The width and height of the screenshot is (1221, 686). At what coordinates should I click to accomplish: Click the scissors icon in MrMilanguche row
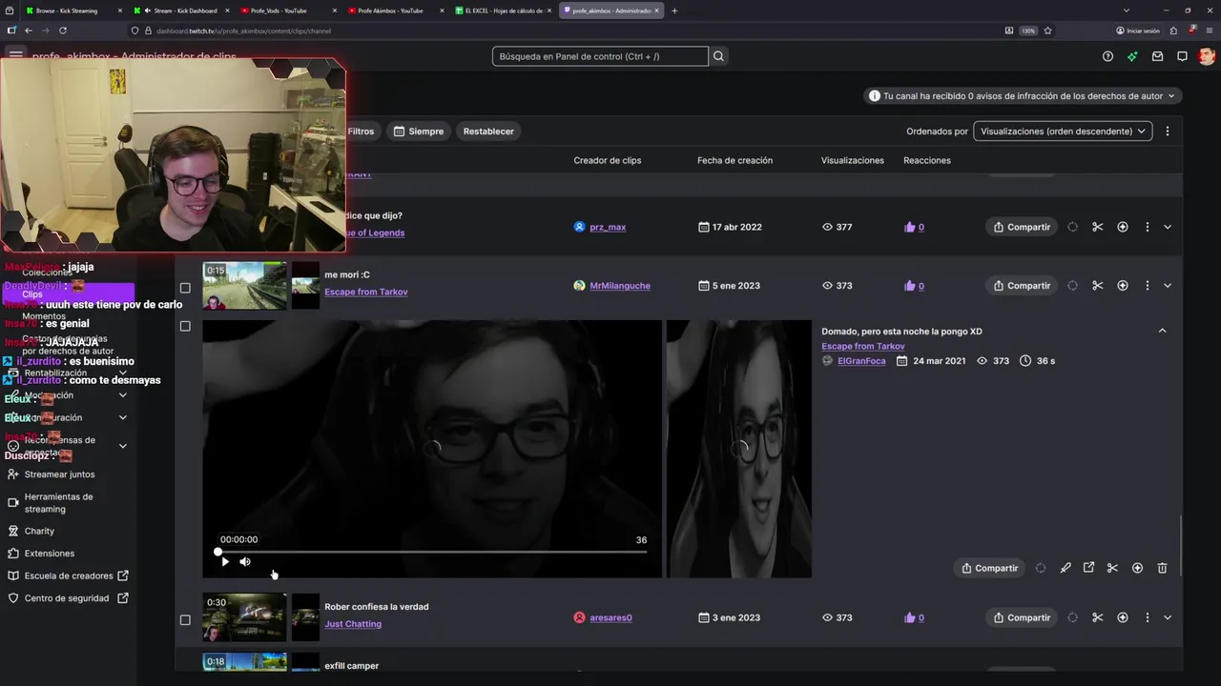coord(1097,286)
